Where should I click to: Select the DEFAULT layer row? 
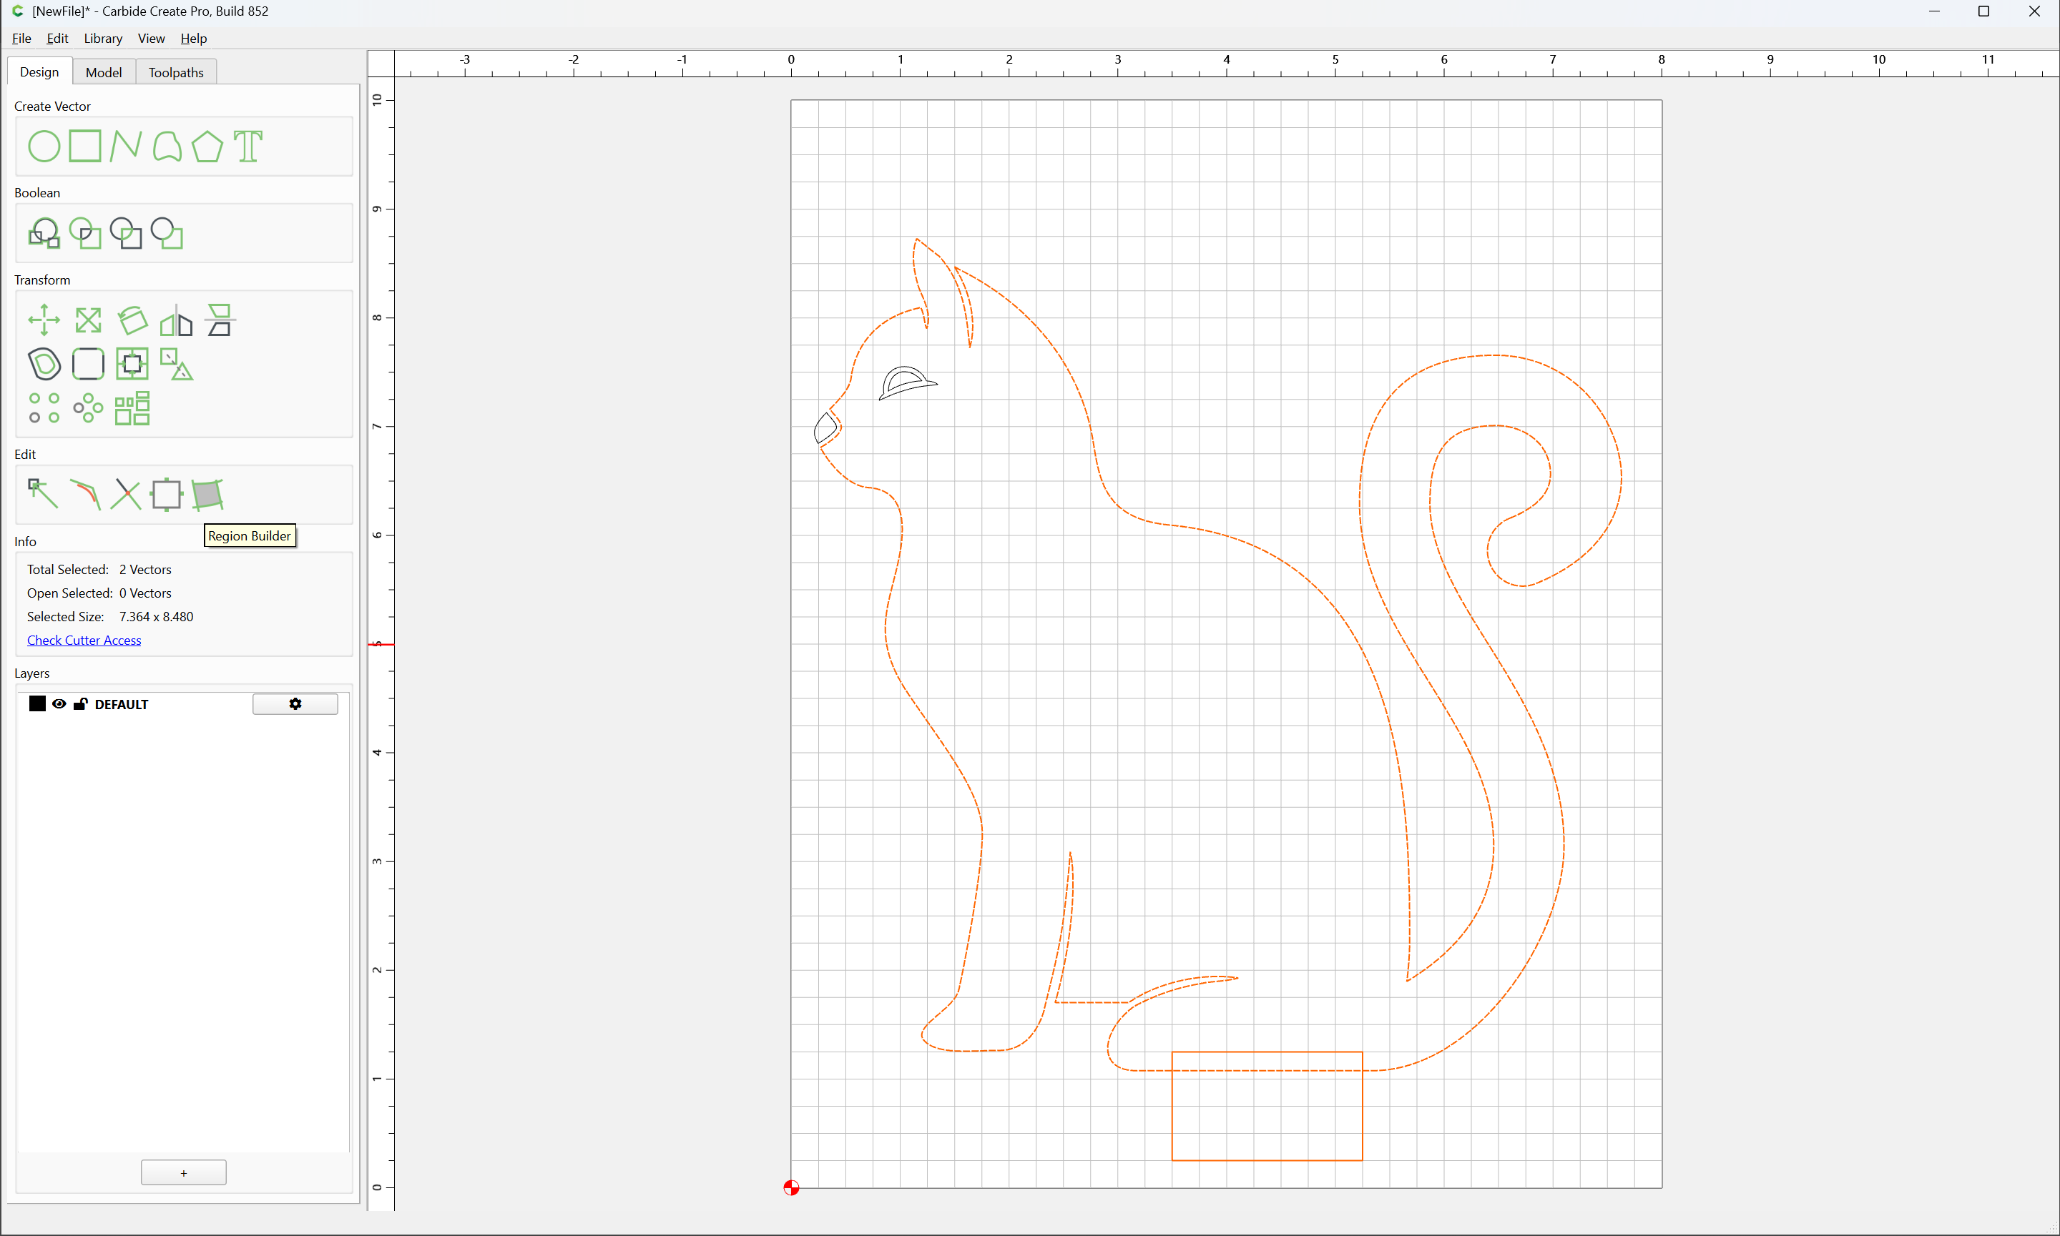183,704
